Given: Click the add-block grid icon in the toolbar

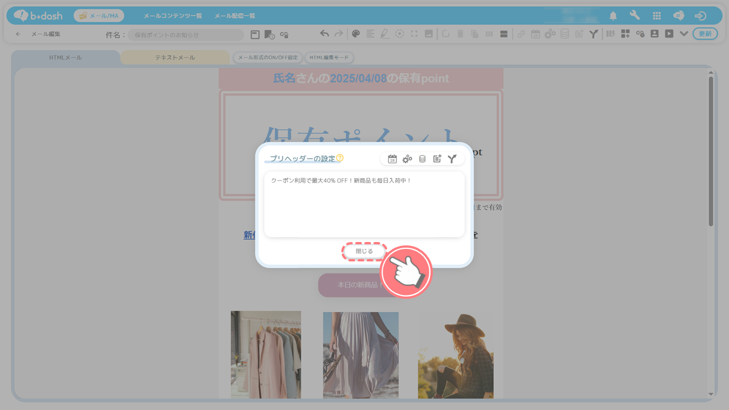Looking at the screenshot, I should pos(625,34).
